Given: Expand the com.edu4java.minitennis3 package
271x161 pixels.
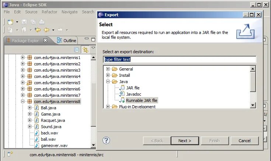Looking at the screenshot, I should coord(22,70).
